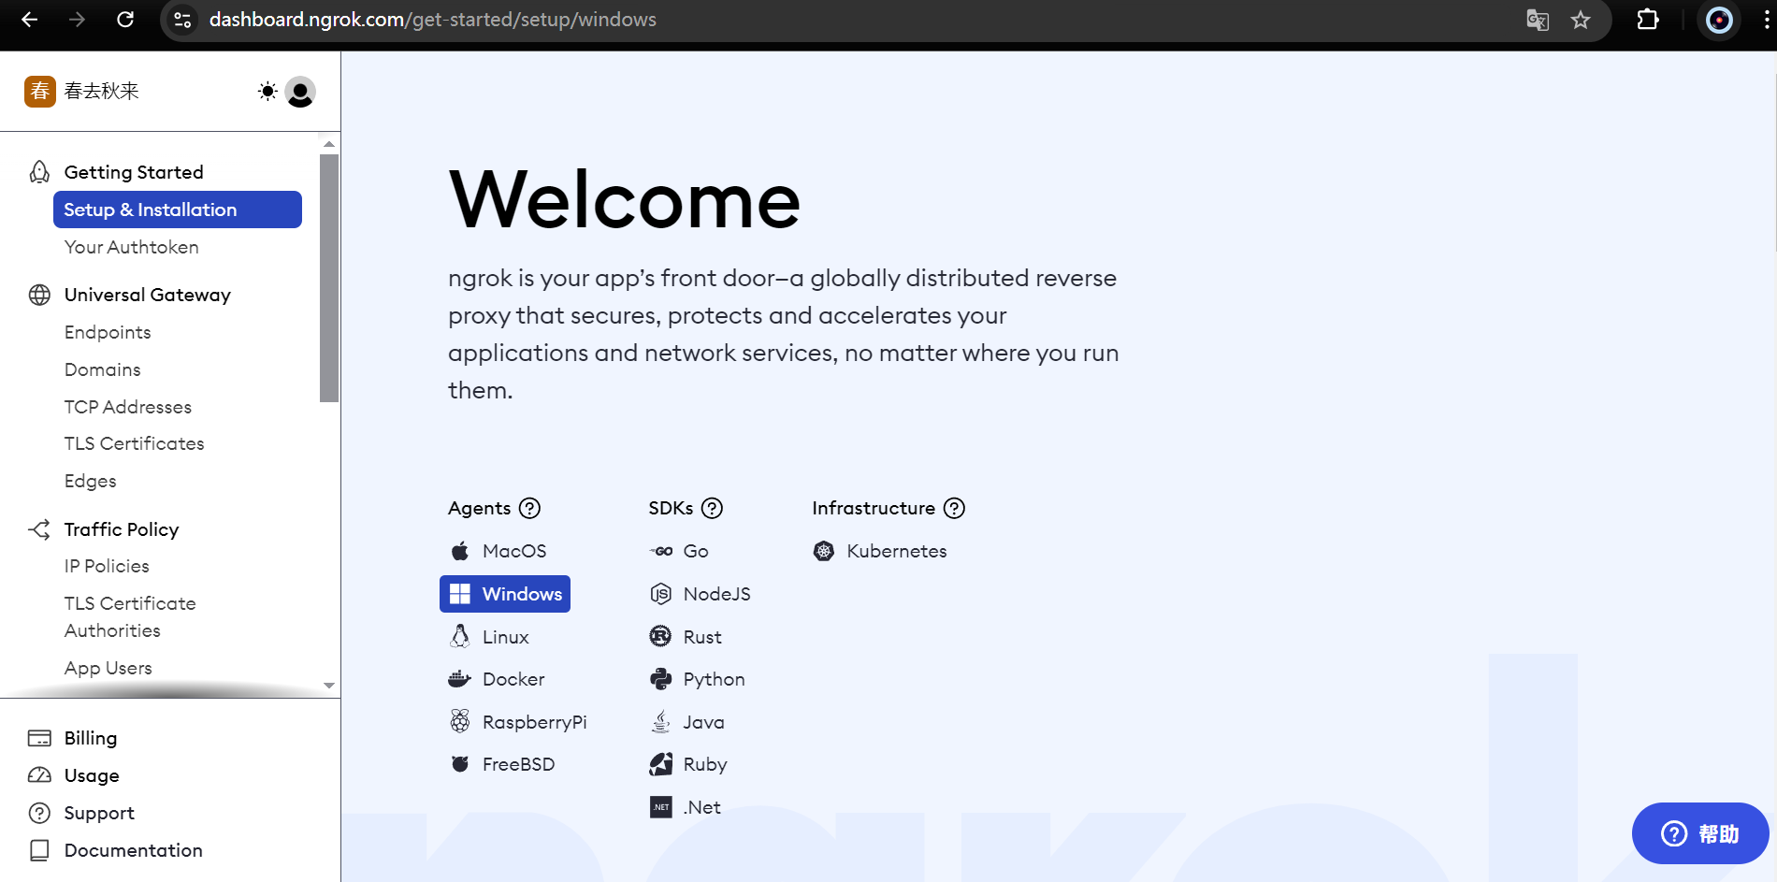This screenshot has height=882, width=1777.
Task: Open the 帮助 help chat button
Action: pos(1700,833)
